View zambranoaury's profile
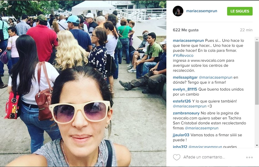The image size is (259, 167). [186, 113]
